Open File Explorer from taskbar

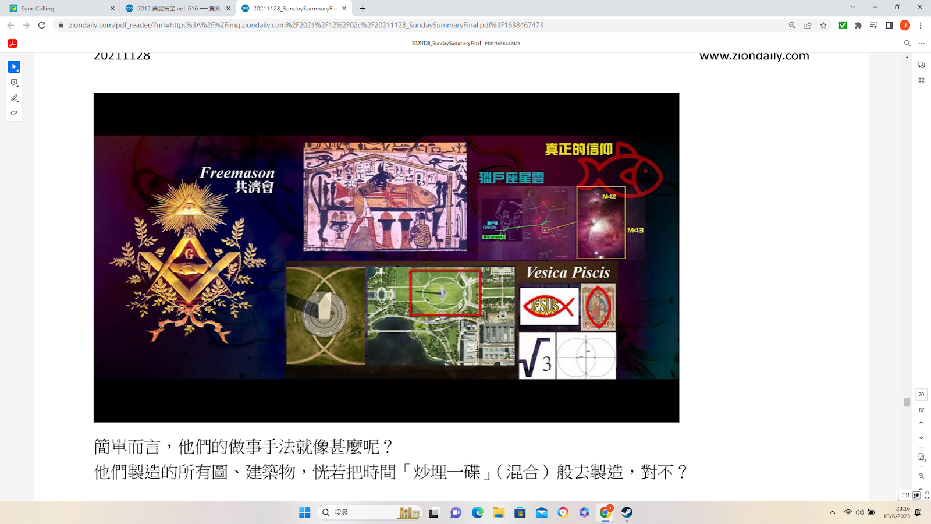[x=499, y=512]
